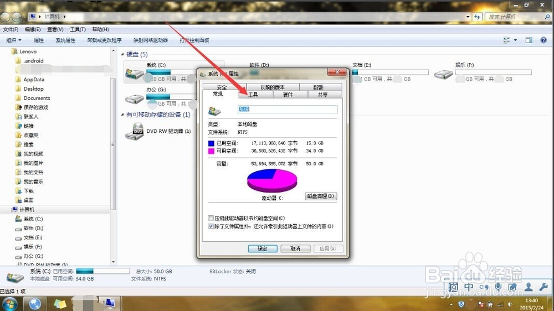Viewport: 554px width, 311px height.
Task: Select the 常规 tab
Action: 218,94
